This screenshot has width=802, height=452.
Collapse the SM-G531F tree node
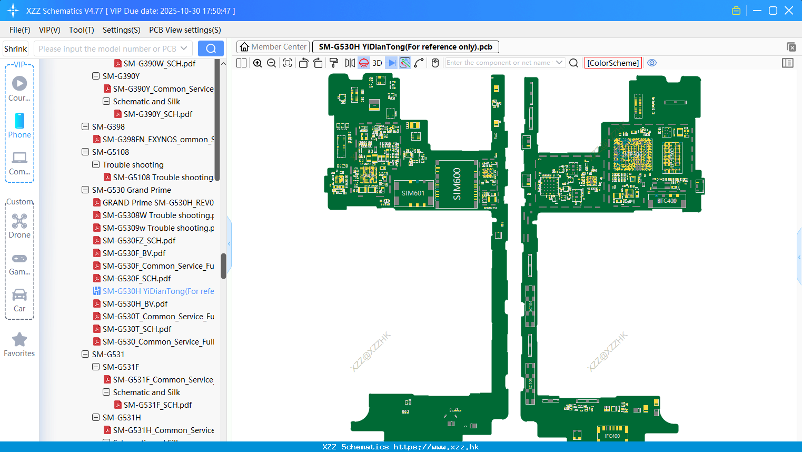(x=96, y=367)
